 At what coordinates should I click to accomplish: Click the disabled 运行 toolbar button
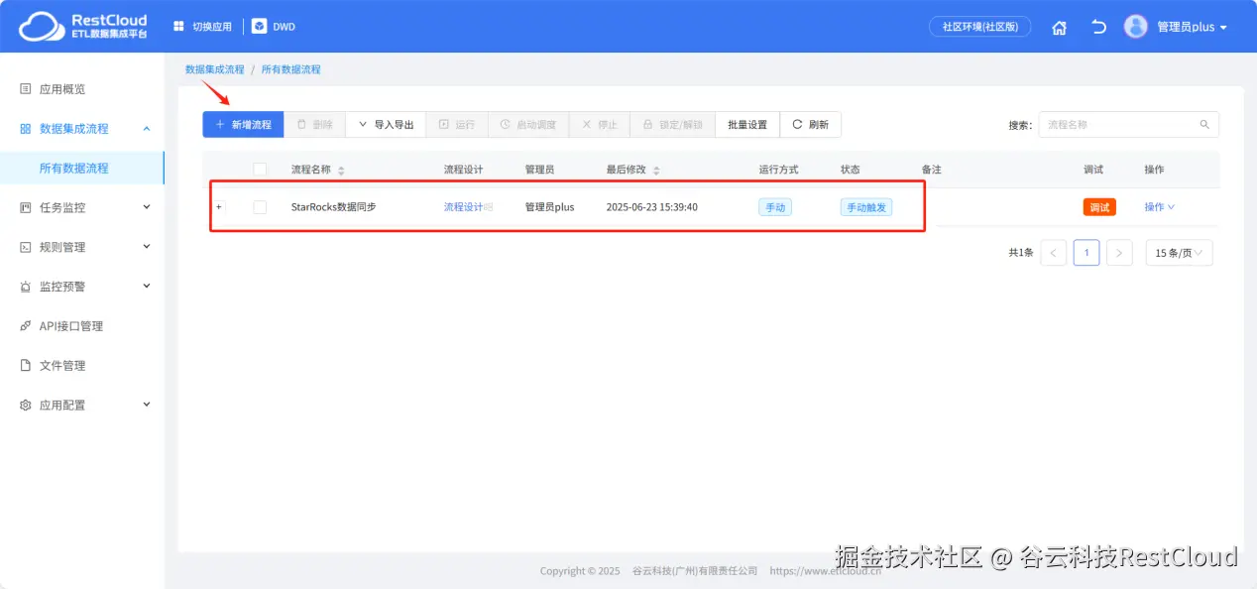(457, 125)
